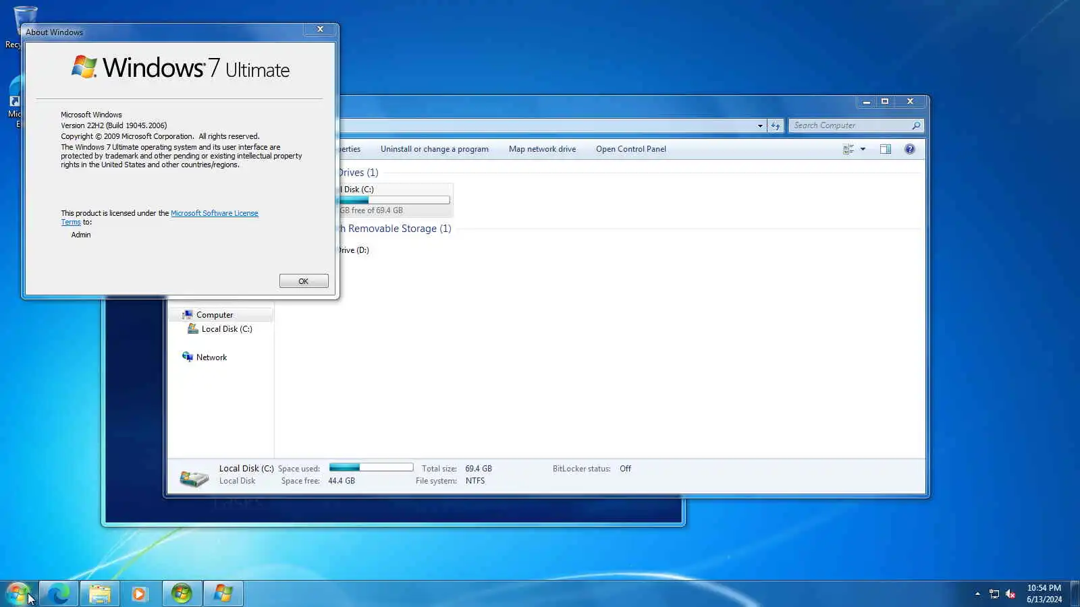Change the view with the view icon
This screenshot has height=607, width=1080.
click(848, 149)
